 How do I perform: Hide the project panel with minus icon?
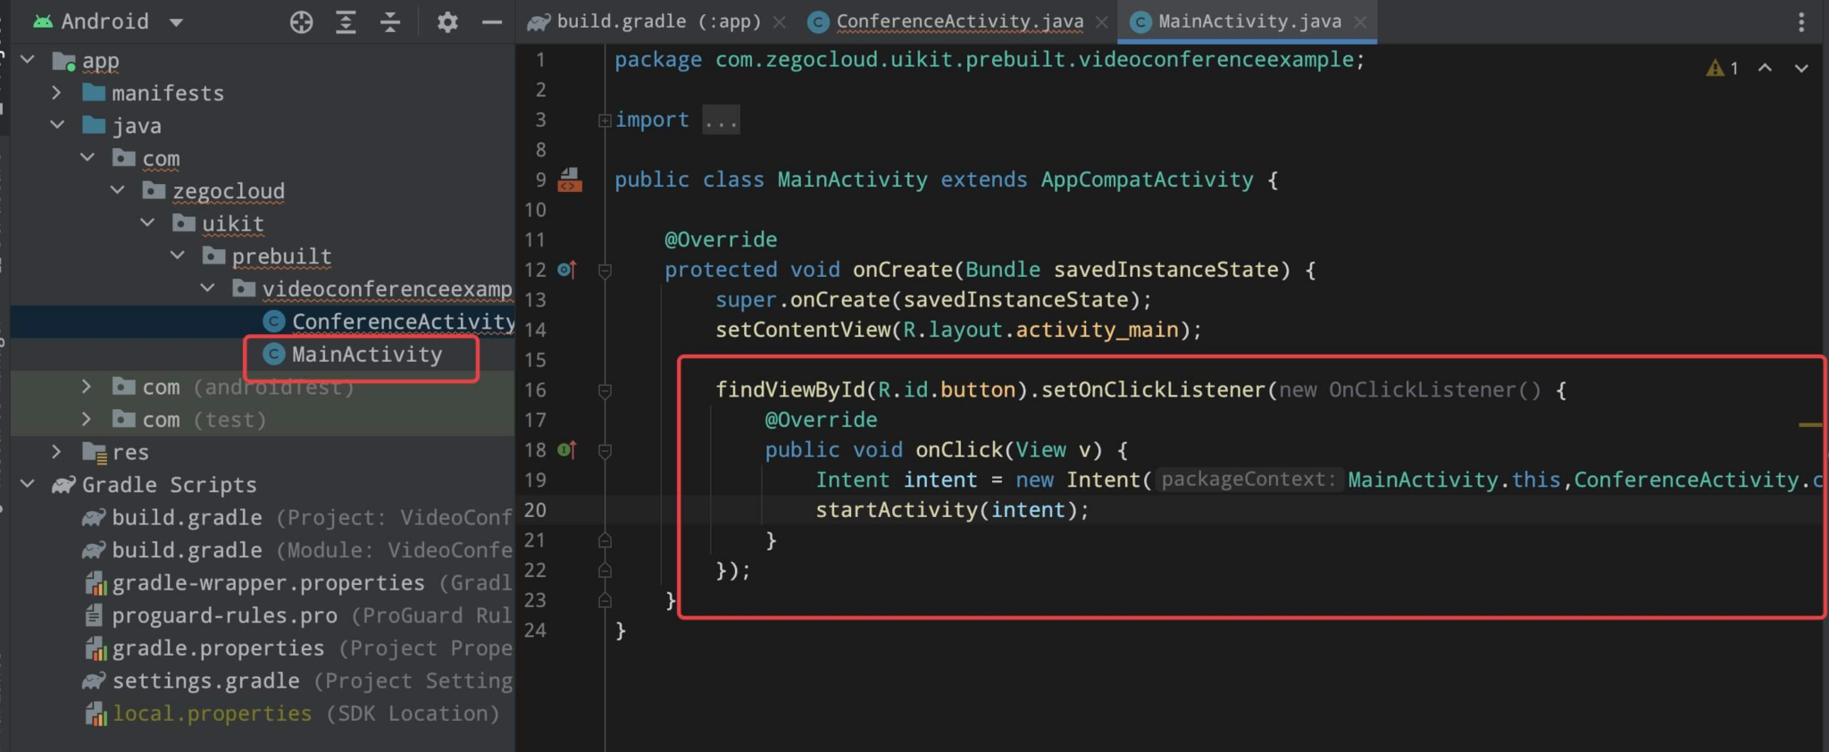(492, 22)
